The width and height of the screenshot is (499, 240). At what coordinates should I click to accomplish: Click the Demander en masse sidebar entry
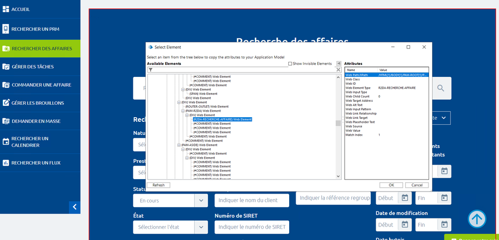tap(40, 121)
